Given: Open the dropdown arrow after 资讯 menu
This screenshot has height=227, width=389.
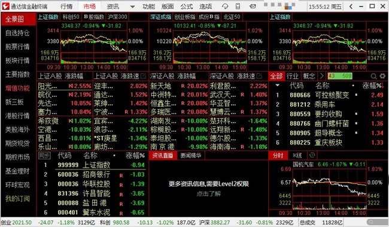Looking at the screenshot, I should click(132, 7).
